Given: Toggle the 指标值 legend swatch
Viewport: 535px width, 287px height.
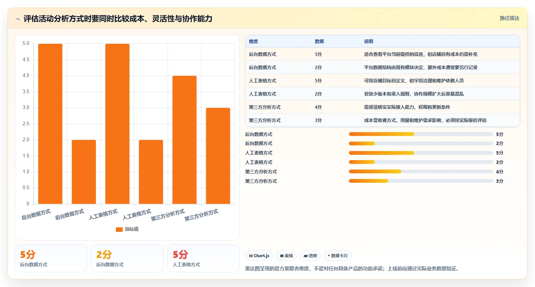Looking at the screenshot, I should click(119, 229).
